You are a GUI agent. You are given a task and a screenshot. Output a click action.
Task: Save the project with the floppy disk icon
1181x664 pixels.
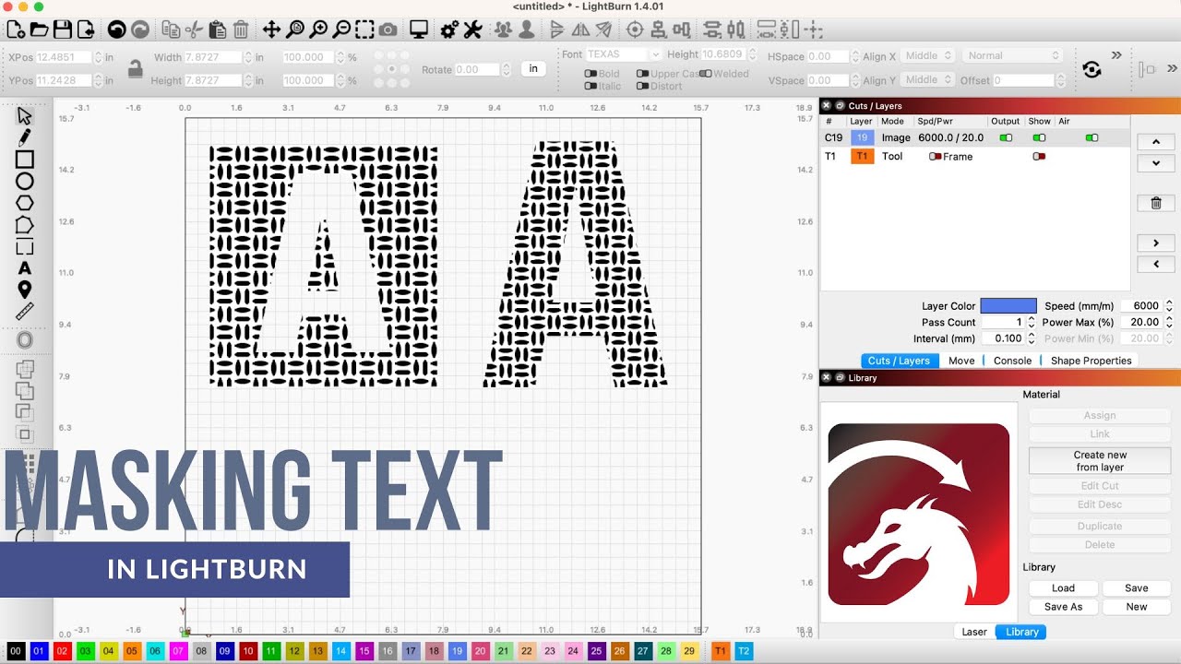(x=63, y=30)
